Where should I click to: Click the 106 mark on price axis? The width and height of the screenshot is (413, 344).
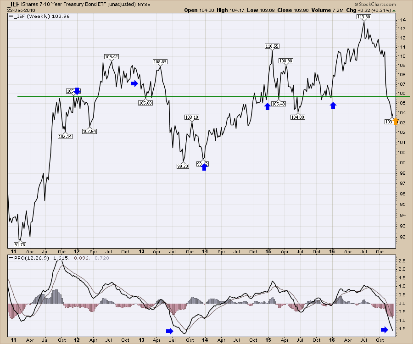pyautogui.click(x=402, y=94)
